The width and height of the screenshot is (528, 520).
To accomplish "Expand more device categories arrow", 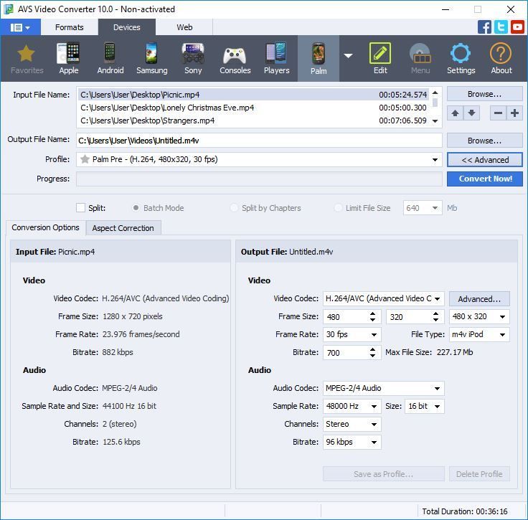I will (348, 55).
